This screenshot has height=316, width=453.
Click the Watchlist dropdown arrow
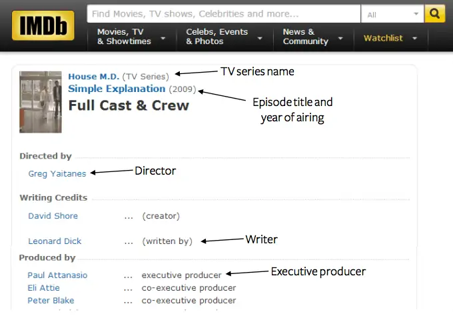[x=414, y=39]
